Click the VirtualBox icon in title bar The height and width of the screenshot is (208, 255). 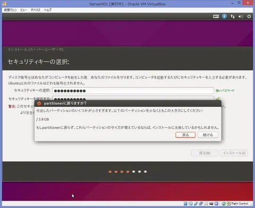(4, 4)
